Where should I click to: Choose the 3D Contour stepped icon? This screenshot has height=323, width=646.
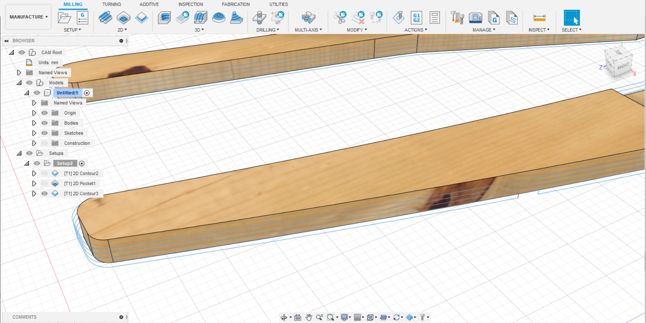click(x=237, y=17)
